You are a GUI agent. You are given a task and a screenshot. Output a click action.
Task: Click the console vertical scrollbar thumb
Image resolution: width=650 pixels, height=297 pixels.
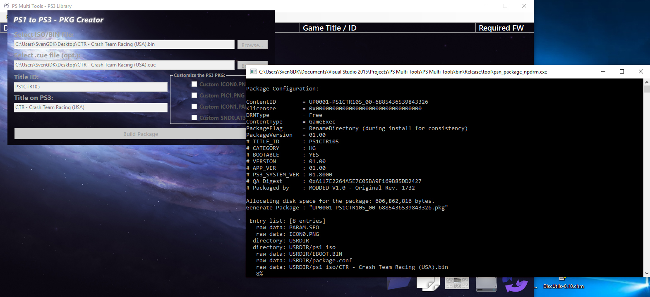click(x=647, y=89)
